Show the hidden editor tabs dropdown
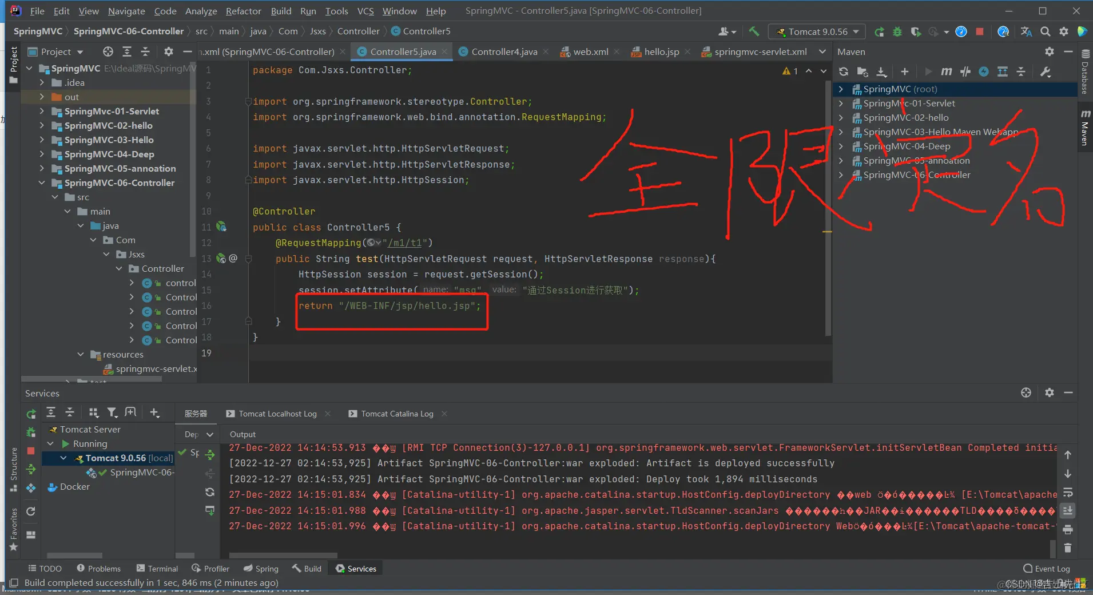This screenshot has width=1093, height=595. [x=822, y=51]
